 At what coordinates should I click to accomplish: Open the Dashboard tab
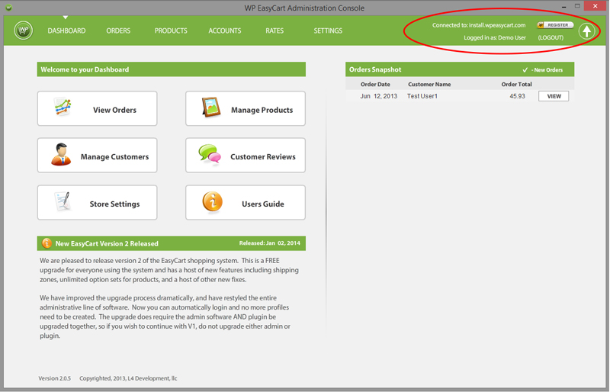pos(66,31)
